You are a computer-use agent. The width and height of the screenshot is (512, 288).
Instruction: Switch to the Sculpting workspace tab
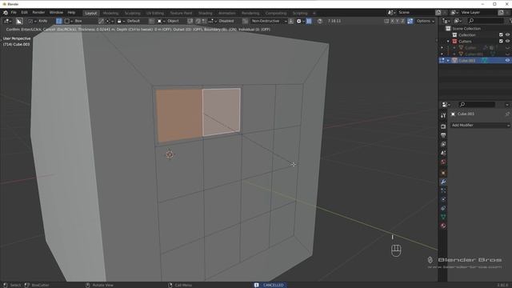[132, 13]
